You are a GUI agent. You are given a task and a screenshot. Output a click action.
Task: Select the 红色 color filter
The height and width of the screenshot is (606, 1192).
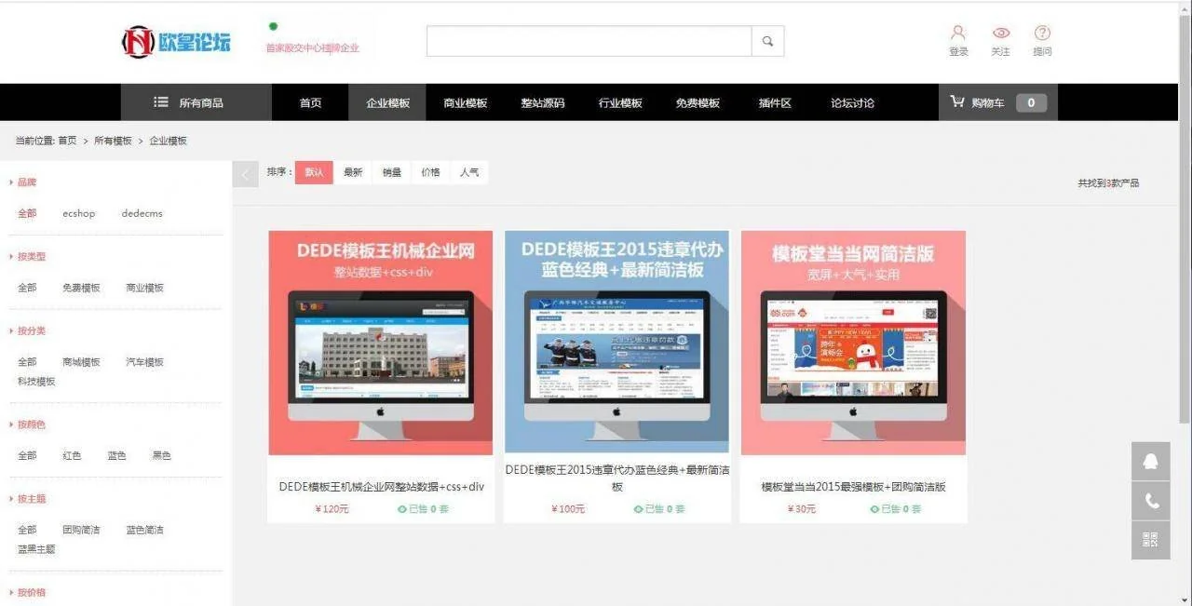[x=72, y=455]
